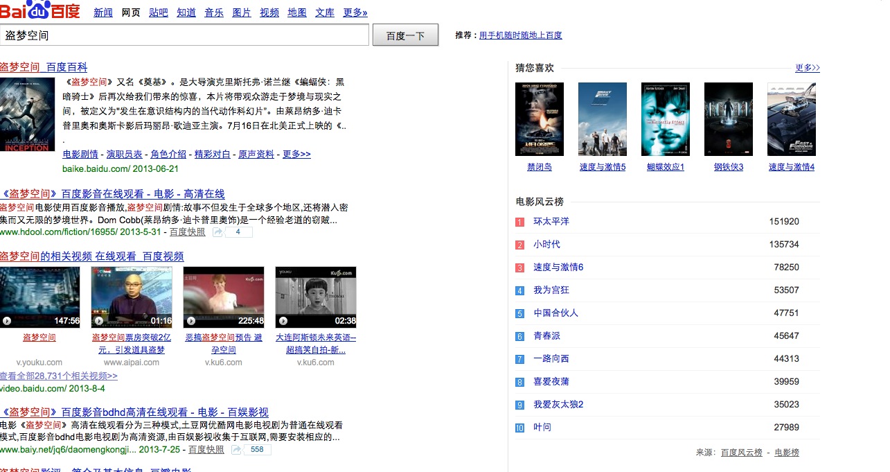Screen dimensions: 890x472
Task: Play the 147:56 盗梦空间 video thumbnail
Action: click(x=39, y=297)
